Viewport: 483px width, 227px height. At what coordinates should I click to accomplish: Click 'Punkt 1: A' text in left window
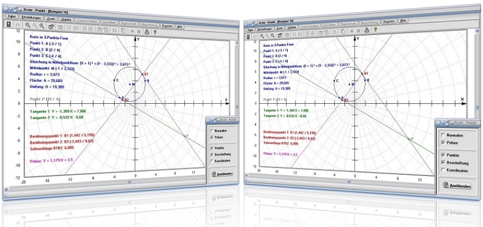(x=46, y=43)
